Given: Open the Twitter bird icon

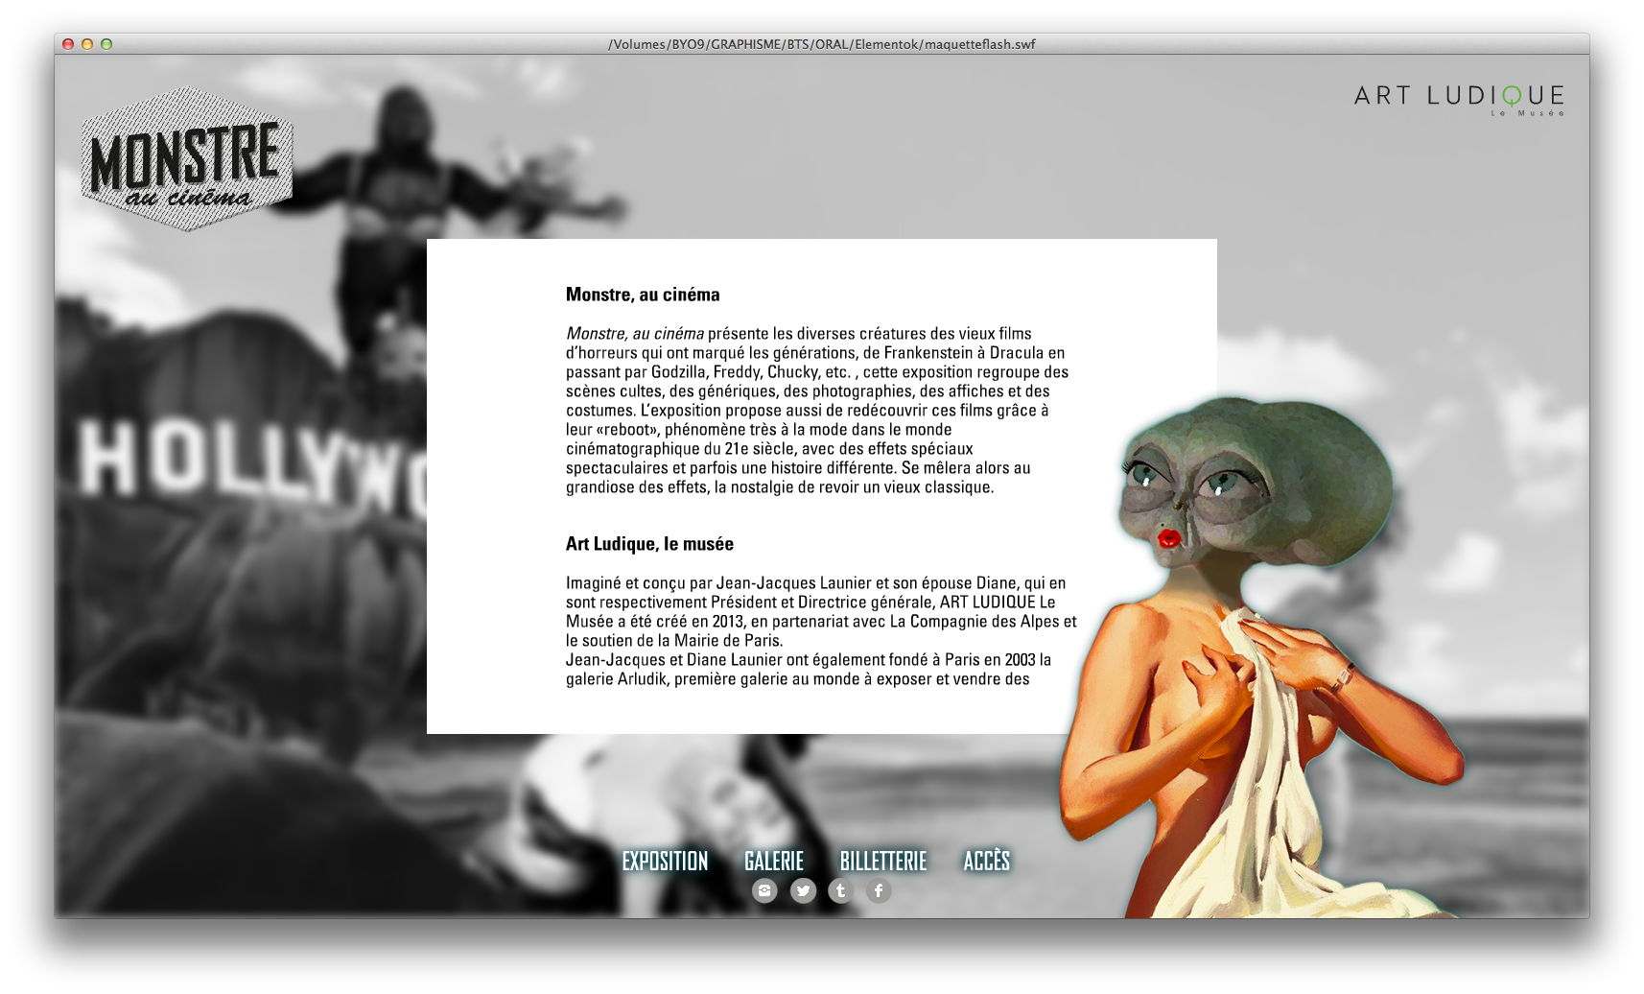Looking at the screenshot, I should [x=803, y=891].
